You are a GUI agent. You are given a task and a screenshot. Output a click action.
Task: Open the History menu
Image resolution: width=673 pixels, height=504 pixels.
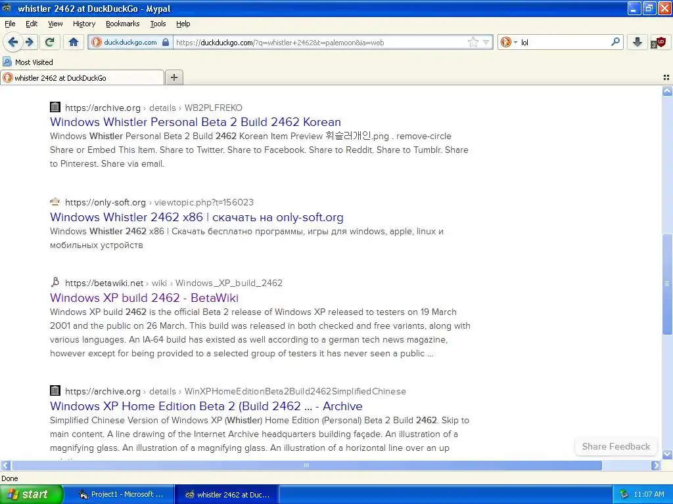pos(83,24)
